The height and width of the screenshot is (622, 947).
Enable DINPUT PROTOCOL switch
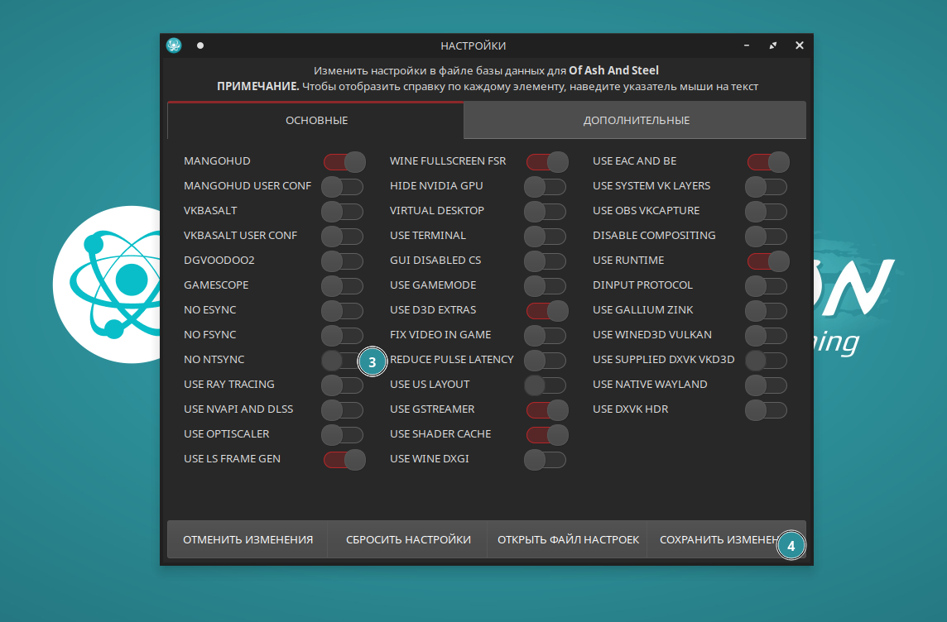click(x=767, y=285)
